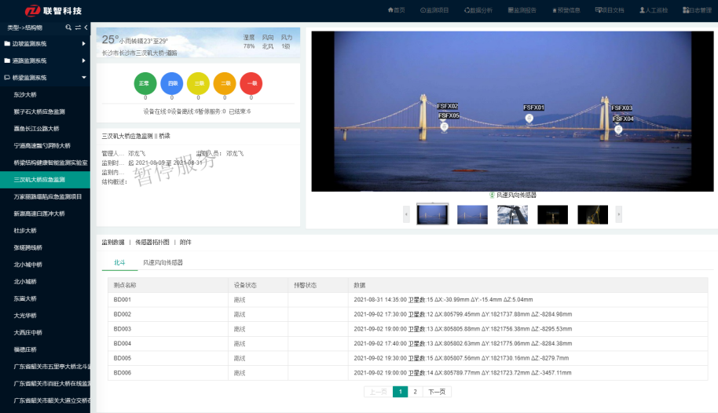This screenshot has height=413, width=718.
Task: Click the FSFX01 sensor marker on bridge
Action: pos(529,119)
